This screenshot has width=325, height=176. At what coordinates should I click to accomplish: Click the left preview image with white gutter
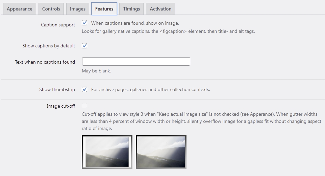[x=107, y=152]
